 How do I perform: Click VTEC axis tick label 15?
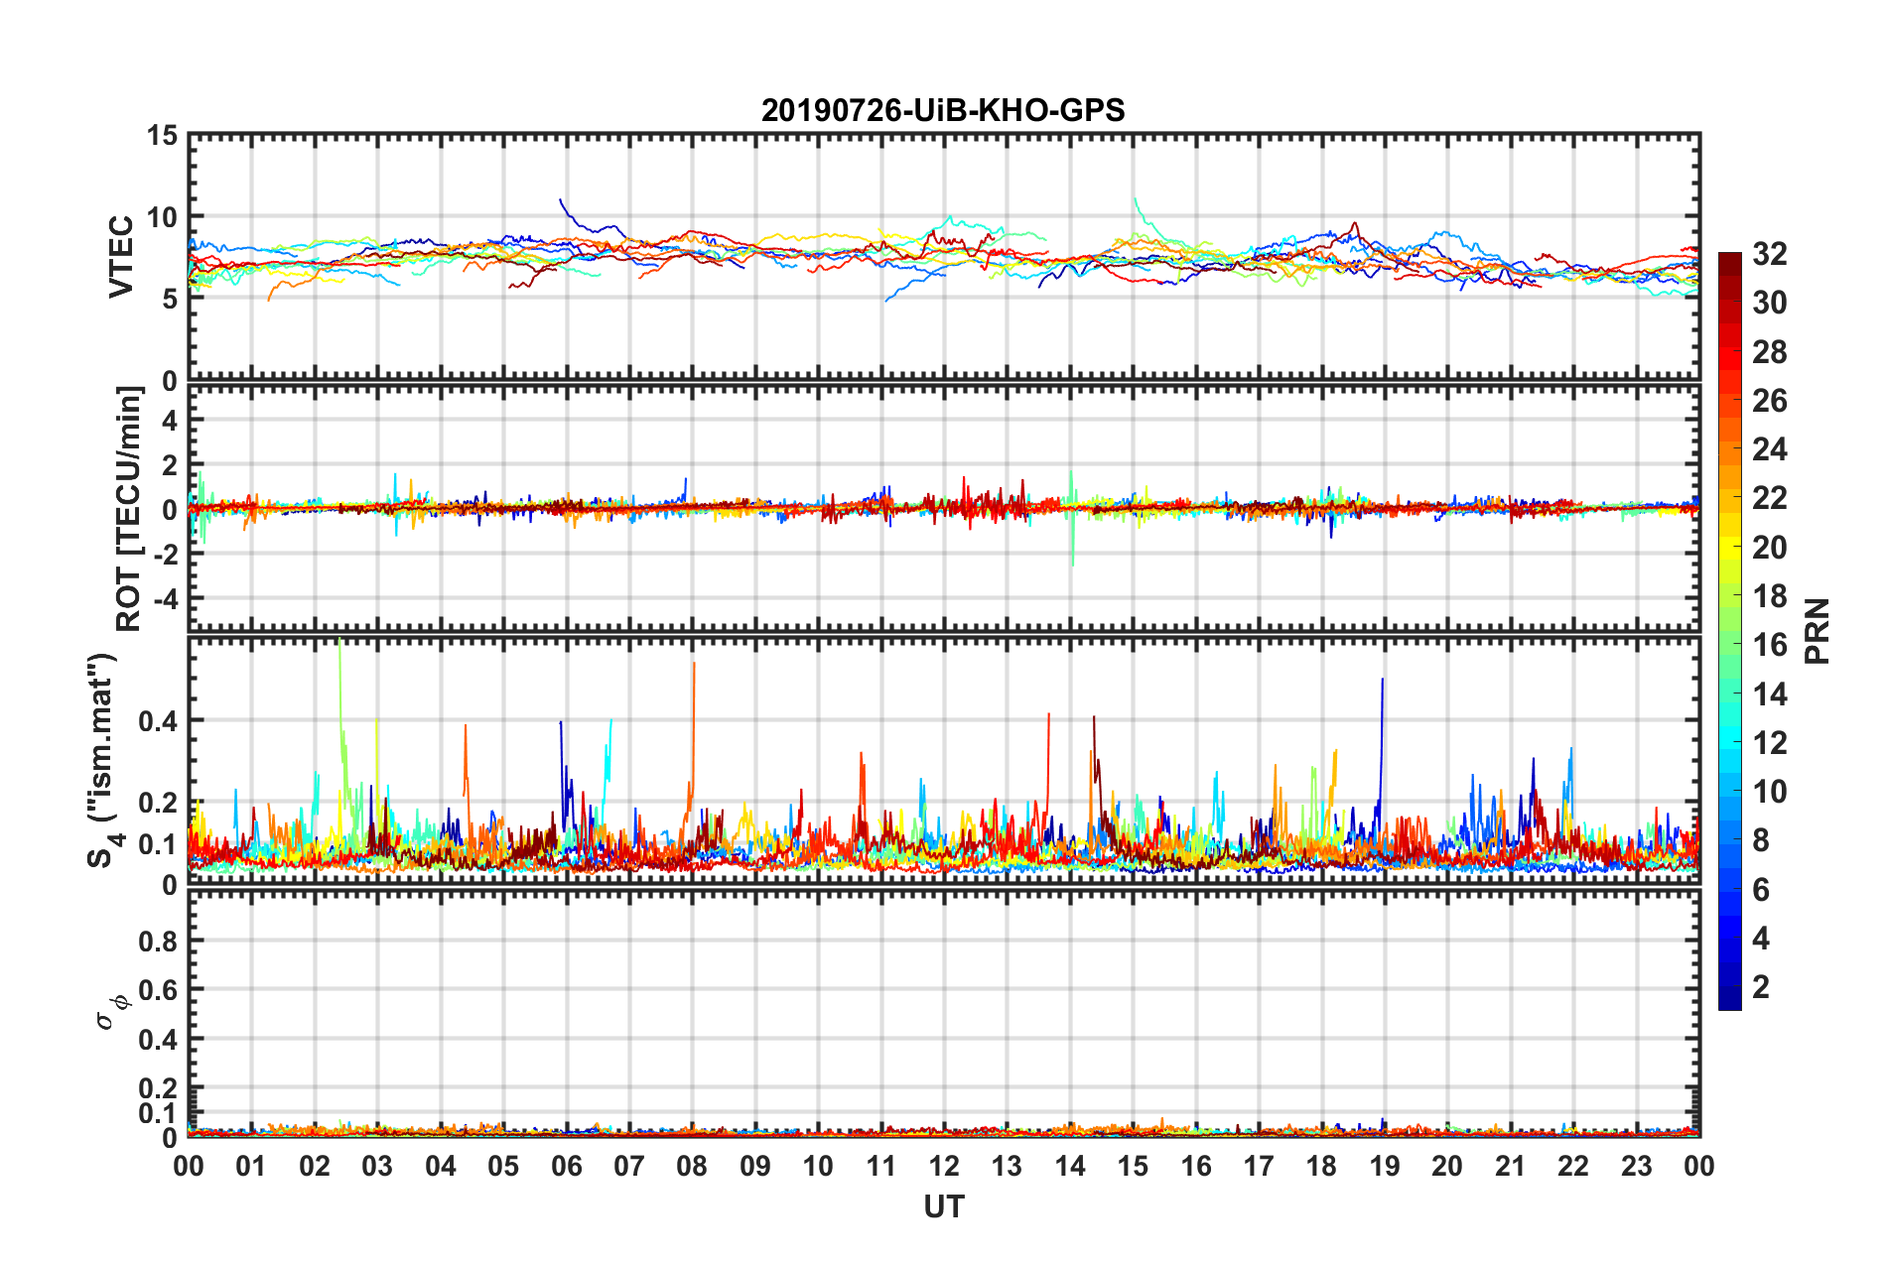click(x=162, y=136)
